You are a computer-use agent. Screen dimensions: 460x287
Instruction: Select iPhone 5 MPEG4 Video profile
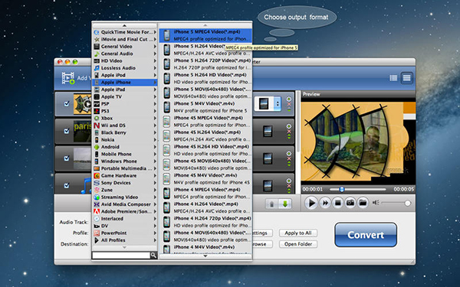point(205,35)
